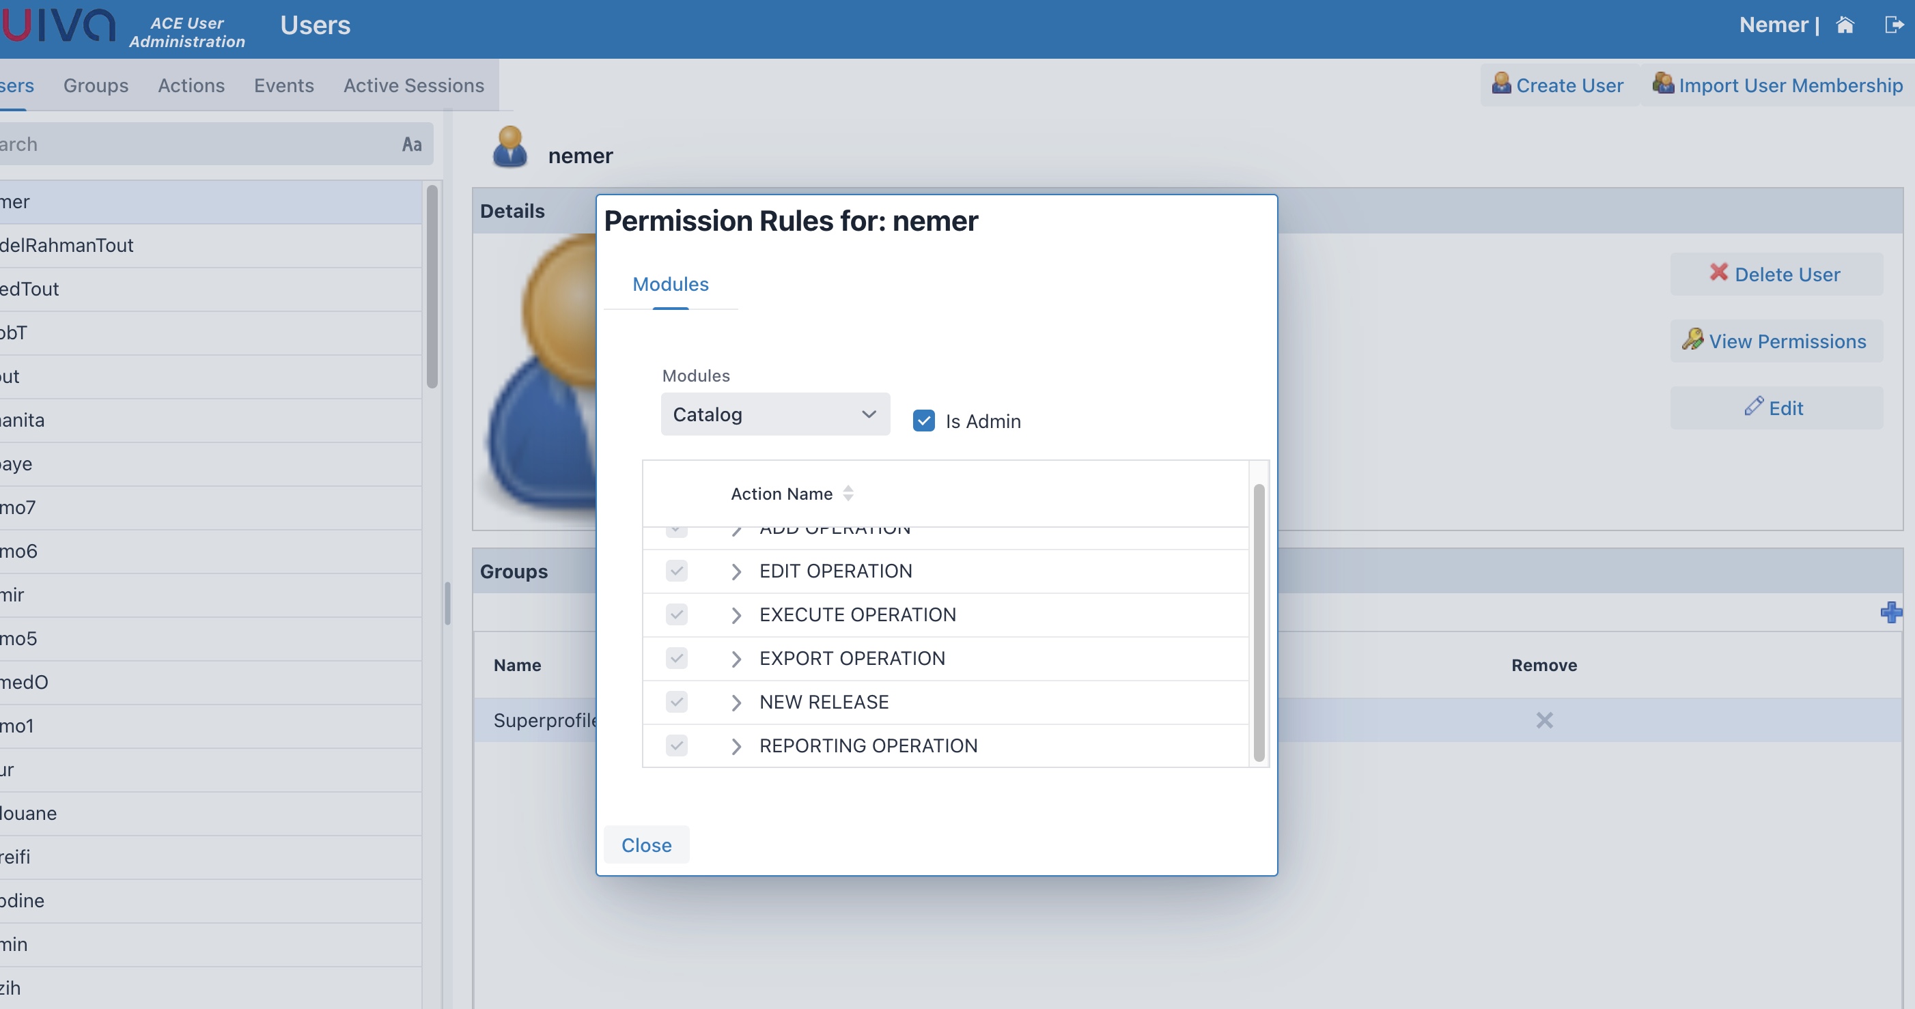
Task: Expand the REPORTING OPERATION row
Action: [736, 746]
